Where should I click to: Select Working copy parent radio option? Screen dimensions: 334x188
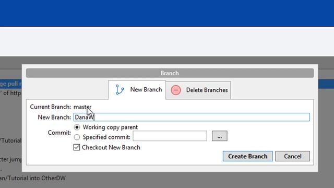77,127
